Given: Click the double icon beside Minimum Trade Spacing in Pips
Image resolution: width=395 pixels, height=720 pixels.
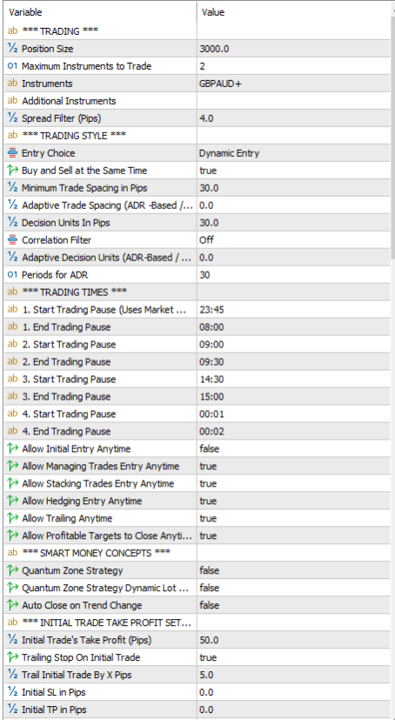Looking at the screenshot, I should pyautogui.click(x=12, y=188).
